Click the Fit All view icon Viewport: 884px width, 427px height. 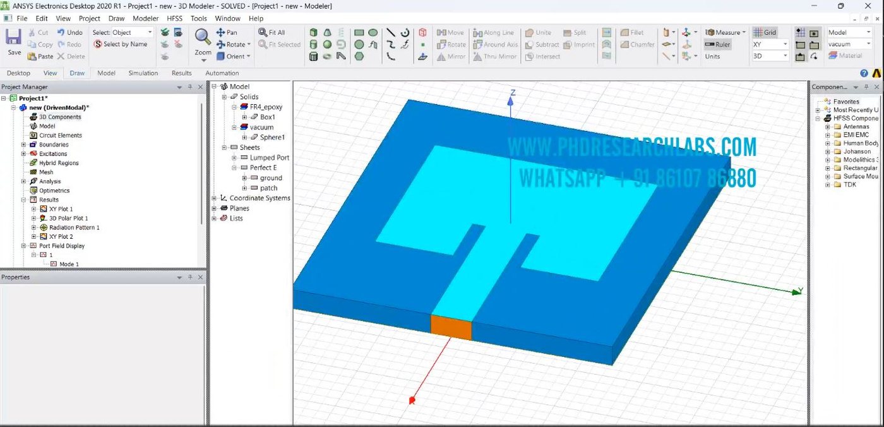coord(263,32)
